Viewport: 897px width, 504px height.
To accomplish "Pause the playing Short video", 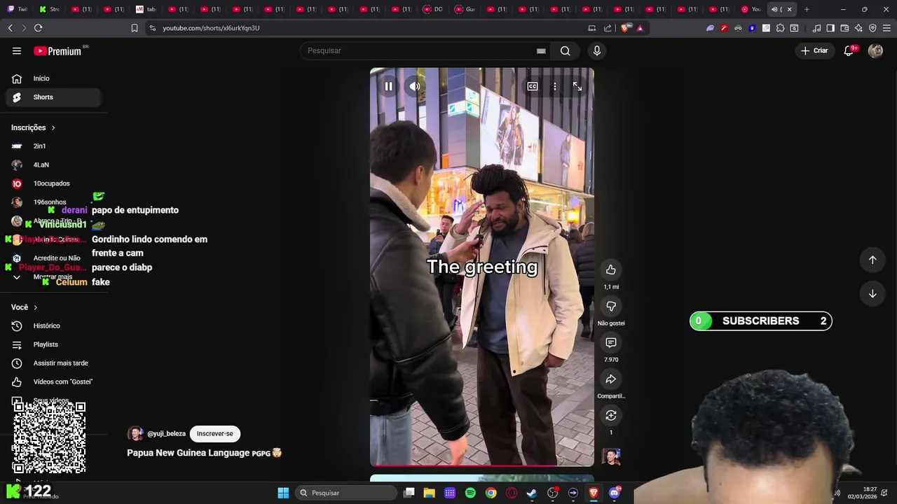I will pyautogui.click(x=388, y=86).
